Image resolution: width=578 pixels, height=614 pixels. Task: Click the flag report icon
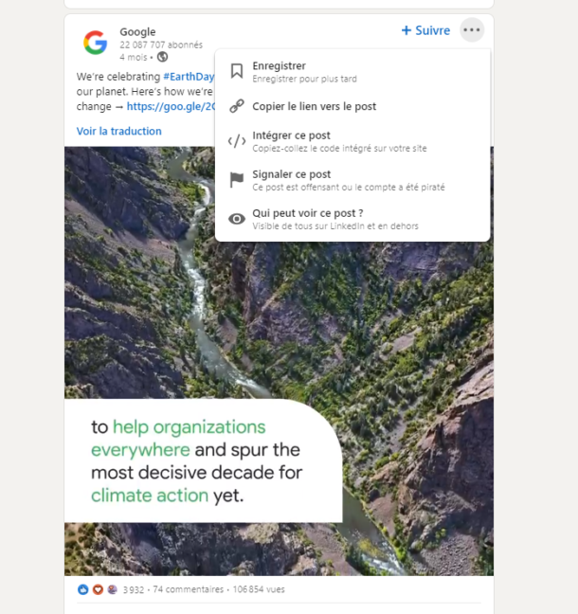pyautogui.click(x=237, y=180)
